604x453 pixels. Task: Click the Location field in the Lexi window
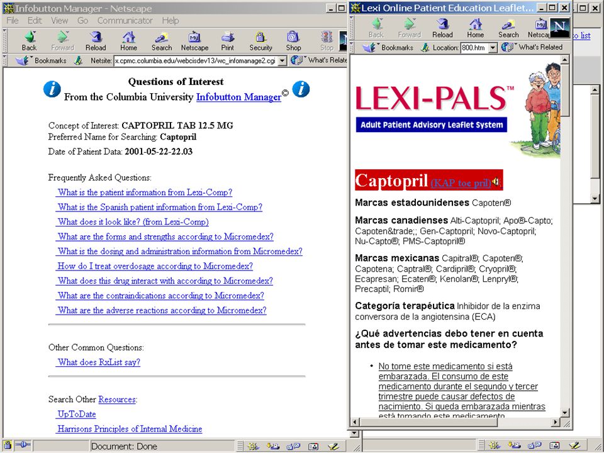(474, 48)
